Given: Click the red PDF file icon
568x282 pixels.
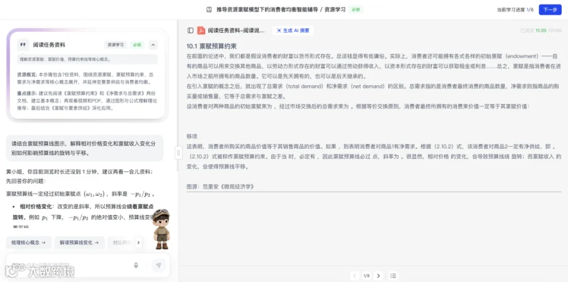Looking at the screenshot, I should click(201, 31).
